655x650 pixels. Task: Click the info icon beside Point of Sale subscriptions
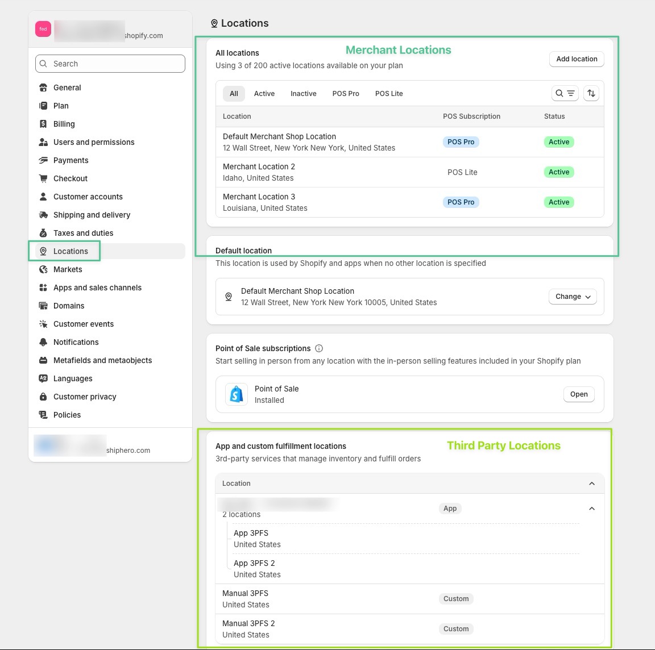[319, 348]
